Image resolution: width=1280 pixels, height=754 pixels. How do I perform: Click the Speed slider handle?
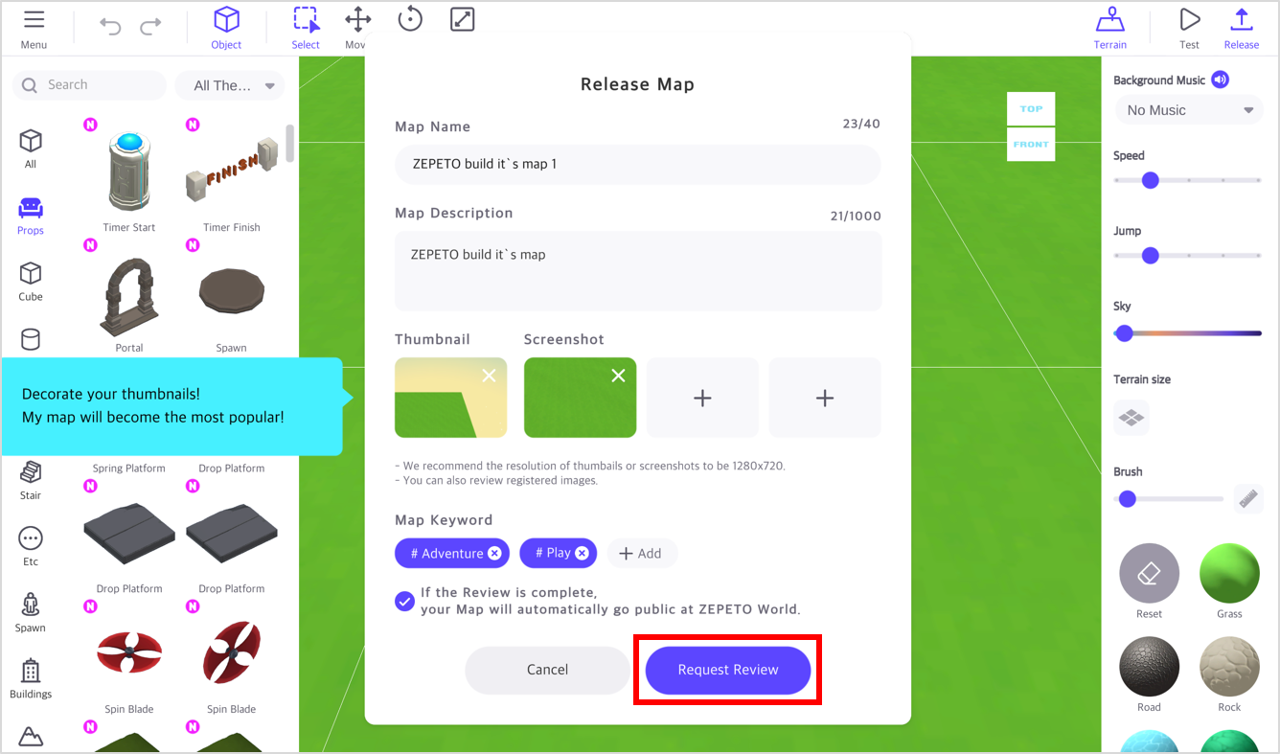click(x=1151, y=180)
